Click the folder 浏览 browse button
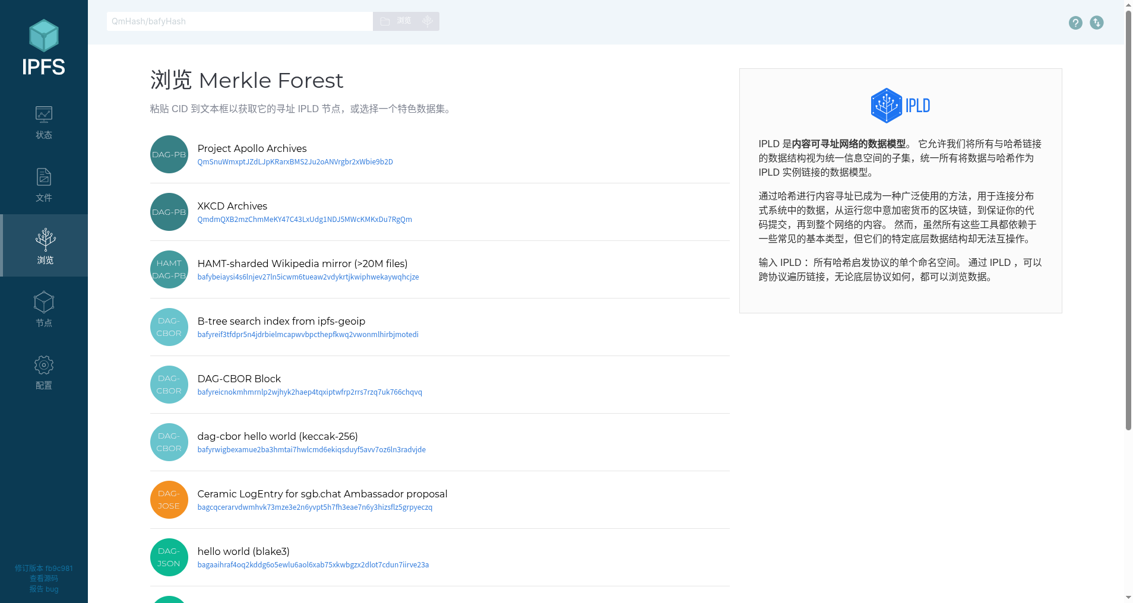 [395, 21]
